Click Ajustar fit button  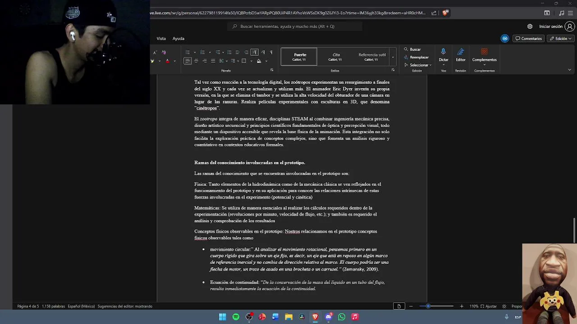[489, 306]
